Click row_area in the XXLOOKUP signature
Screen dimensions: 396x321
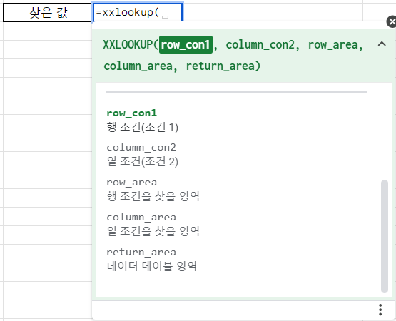(x=333, y=45)
